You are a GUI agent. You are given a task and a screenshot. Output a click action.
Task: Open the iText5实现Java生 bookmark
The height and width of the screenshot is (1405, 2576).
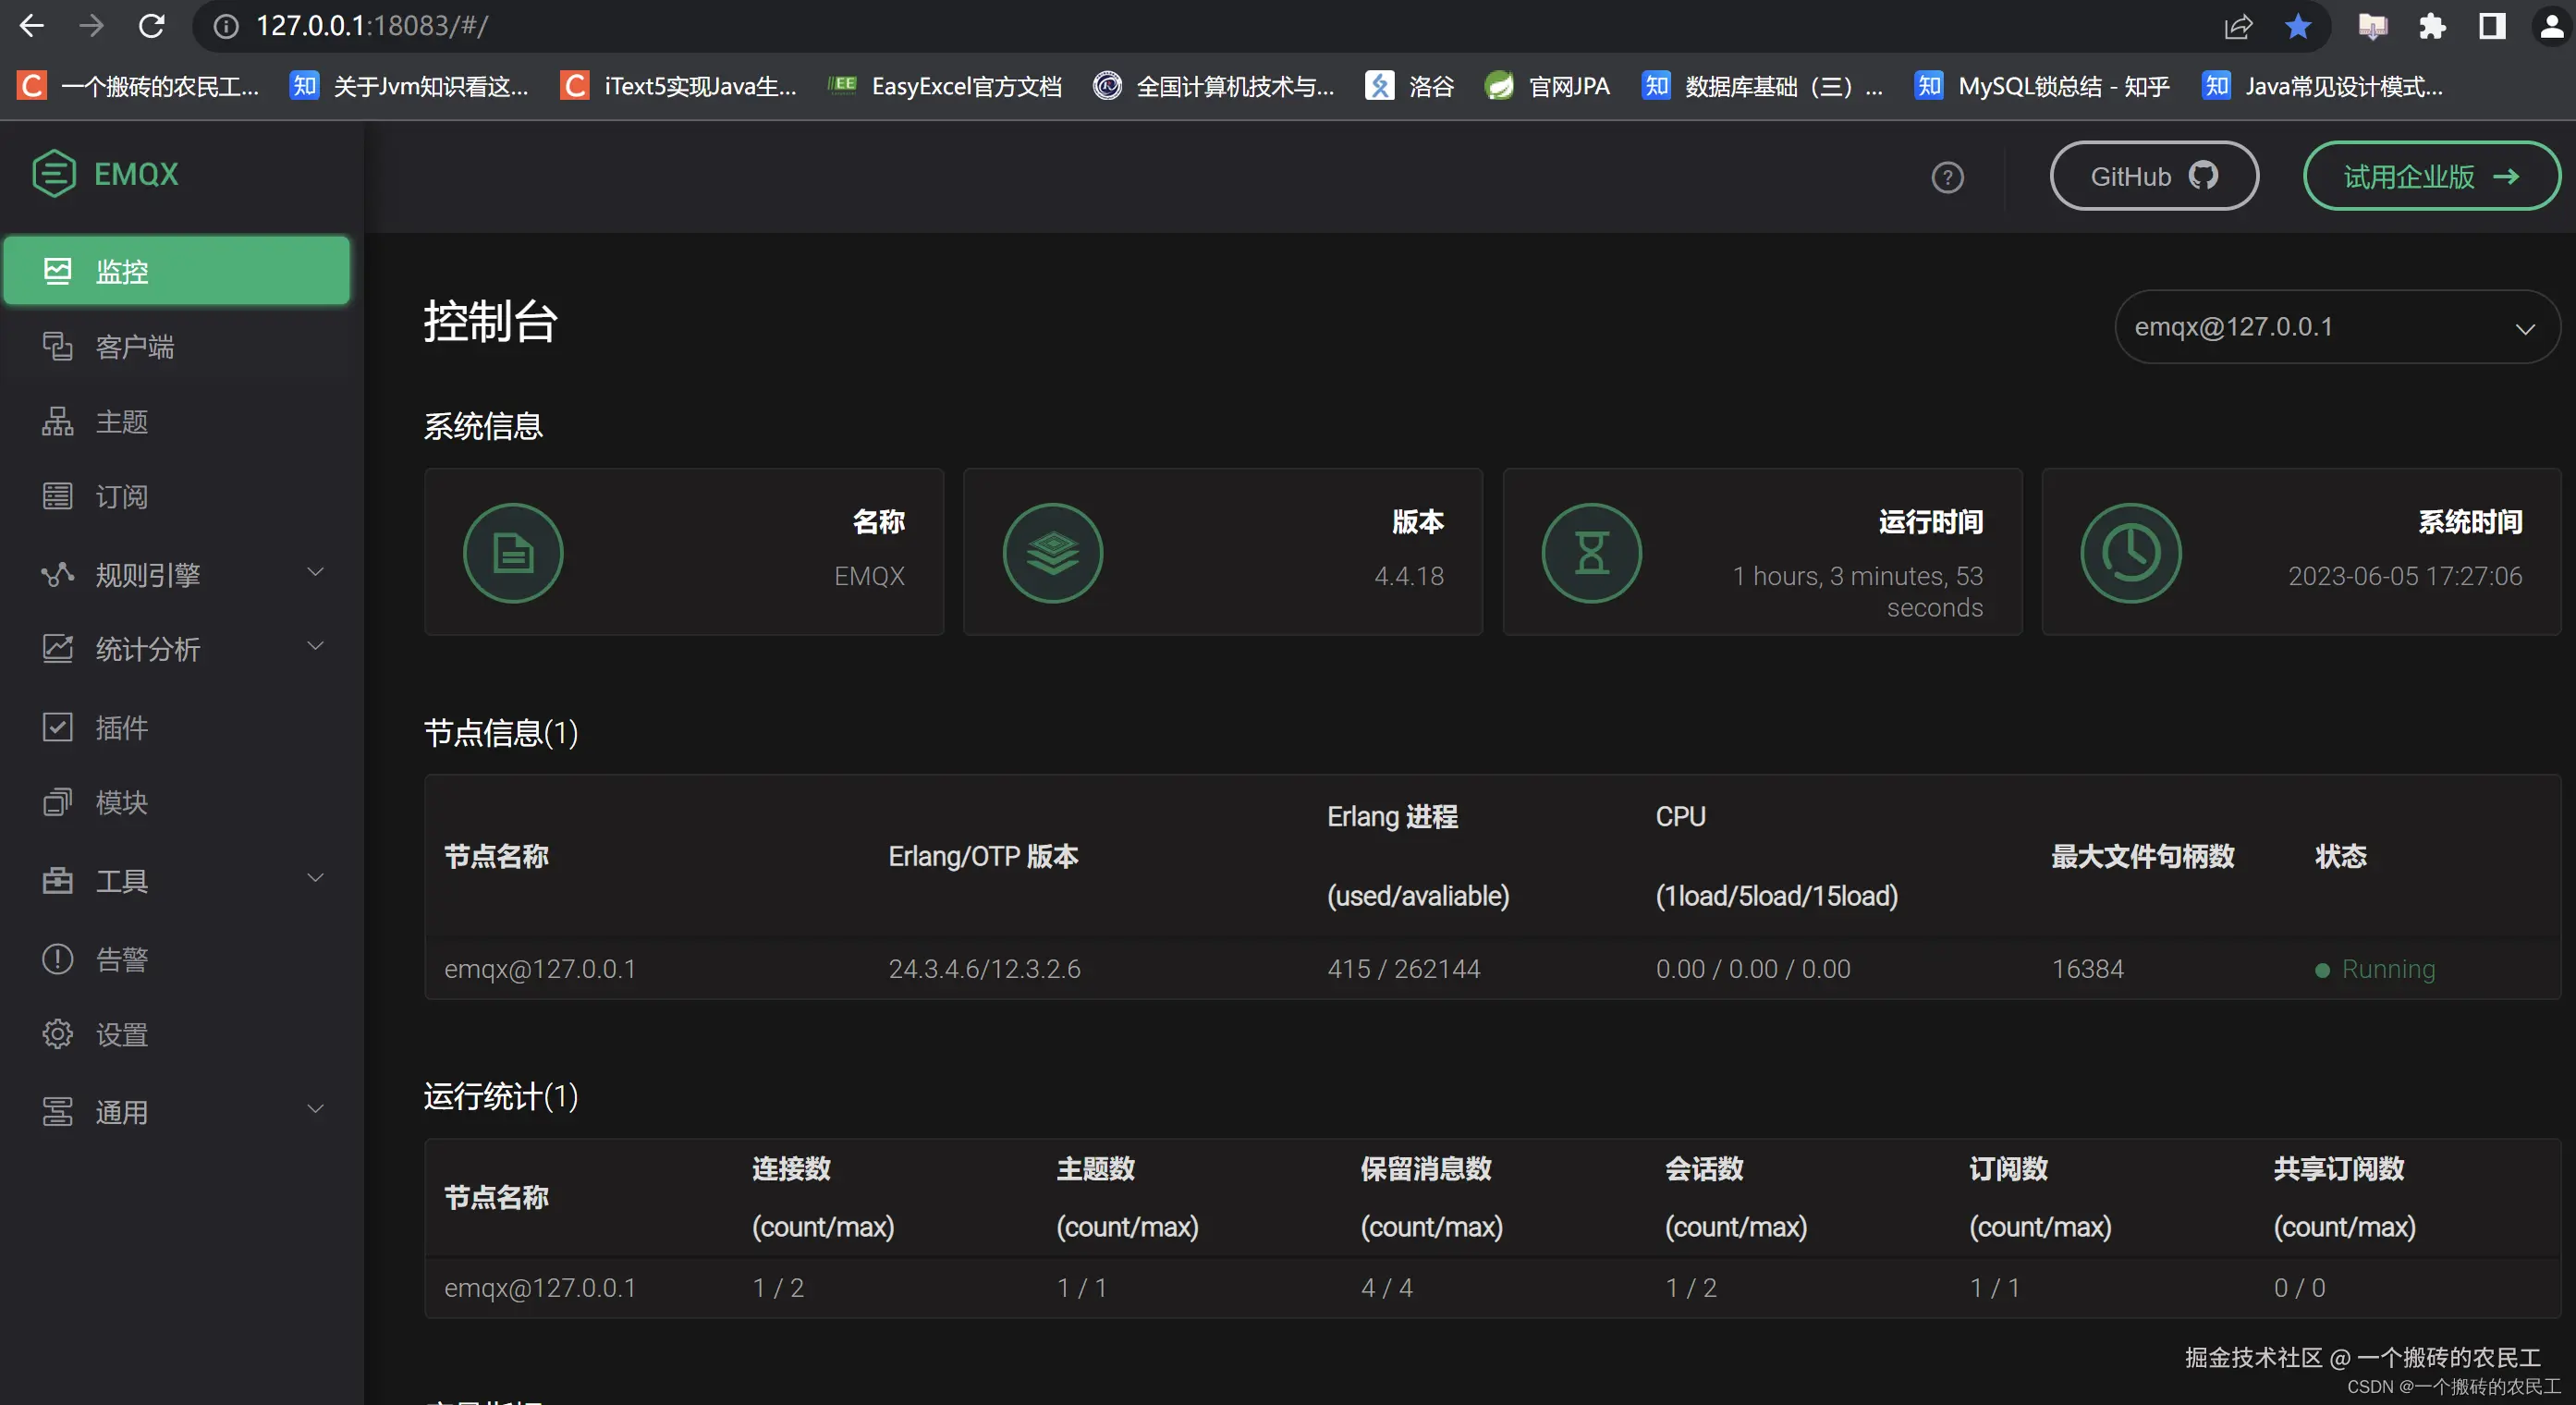680,87
